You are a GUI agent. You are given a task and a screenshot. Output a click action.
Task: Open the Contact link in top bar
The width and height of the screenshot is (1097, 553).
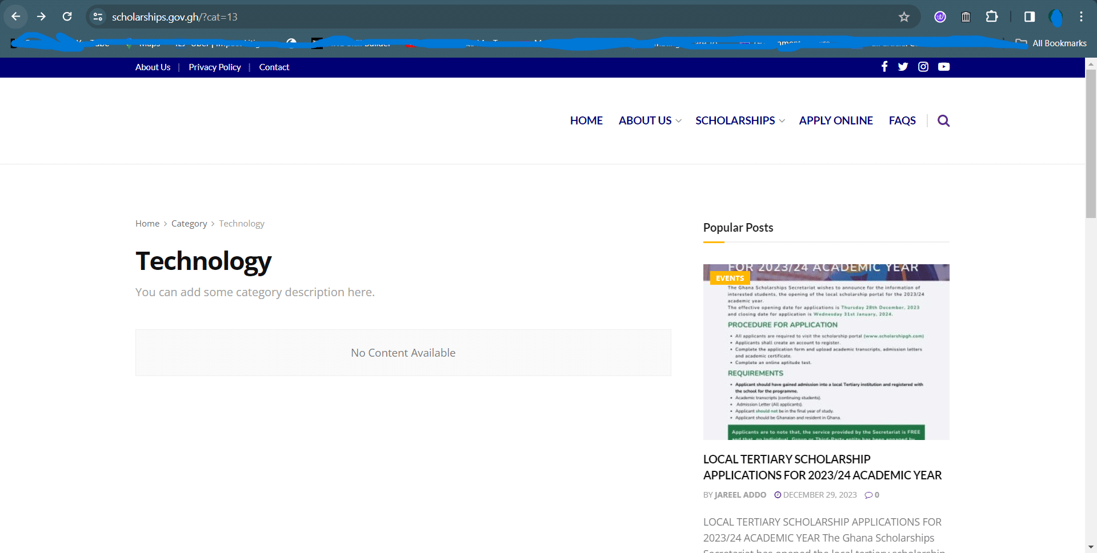tap(274, 67)
